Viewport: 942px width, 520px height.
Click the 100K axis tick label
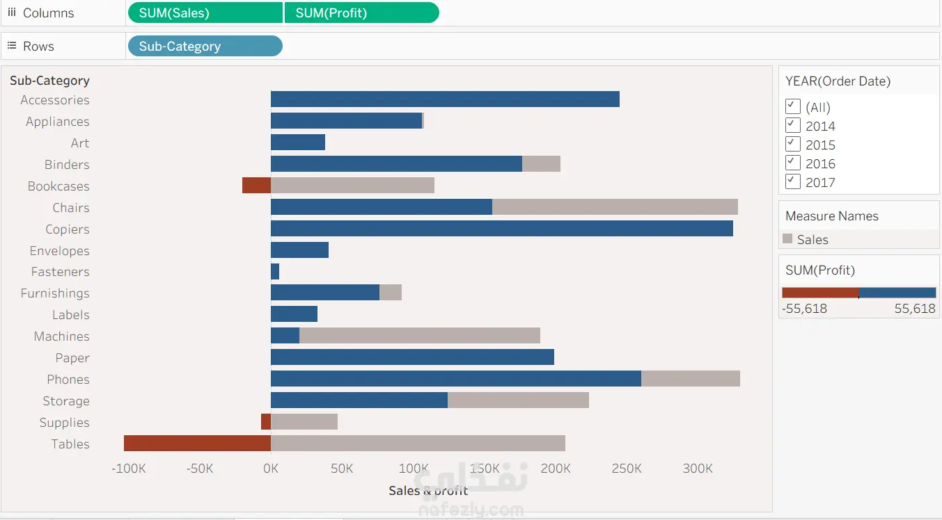point(414,469)
